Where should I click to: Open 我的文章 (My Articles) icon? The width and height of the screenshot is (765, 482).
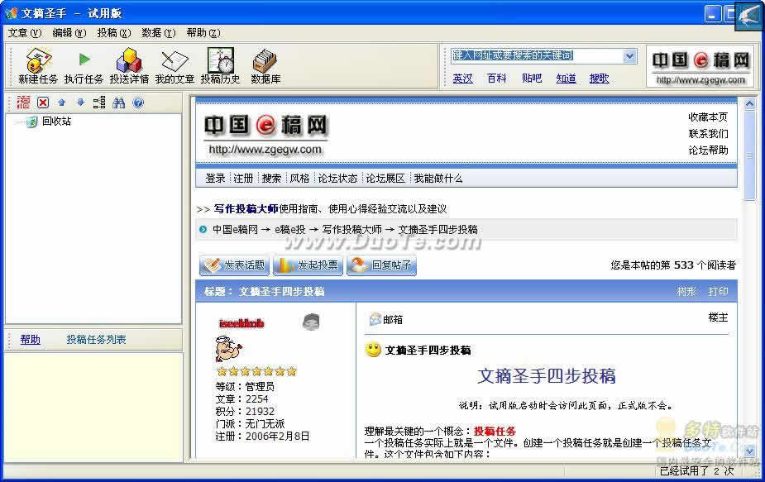[175, 66]
